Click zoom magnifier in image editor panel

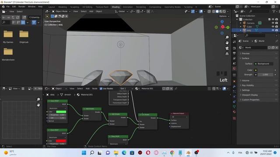[38, 99]
